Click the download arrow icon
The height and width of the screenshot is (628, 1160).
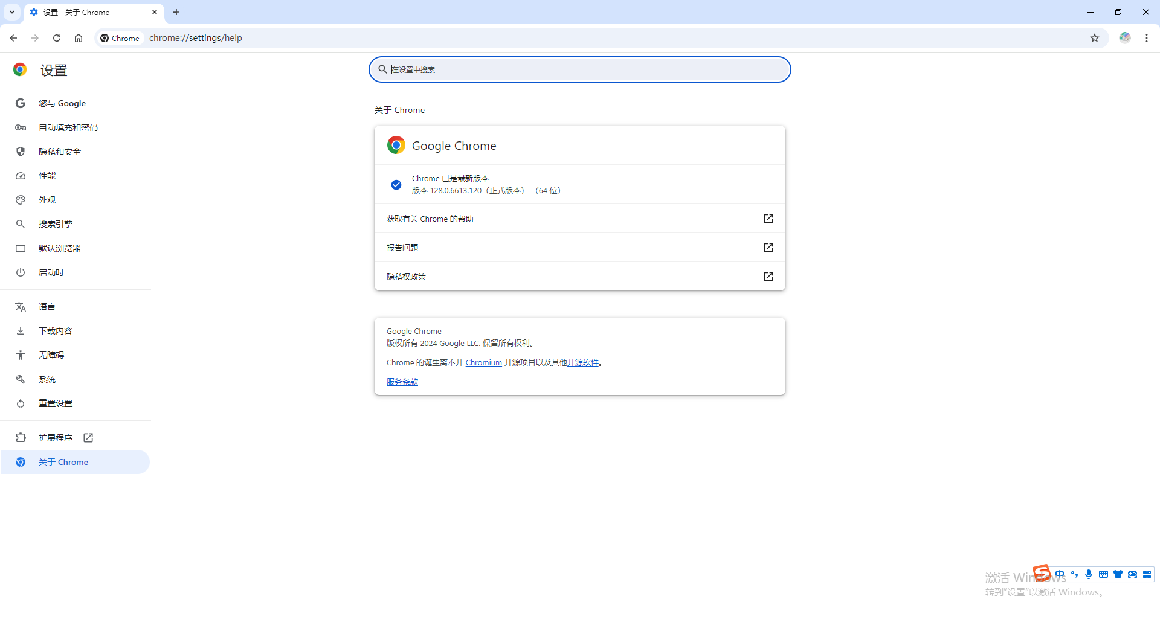pos(21,331)
